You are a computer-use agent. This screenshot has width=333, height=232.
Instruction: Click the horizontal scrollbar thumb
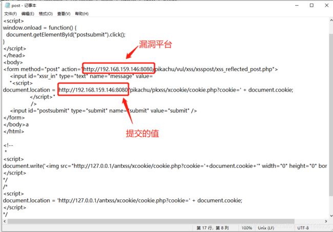click(x=151, y=221)
